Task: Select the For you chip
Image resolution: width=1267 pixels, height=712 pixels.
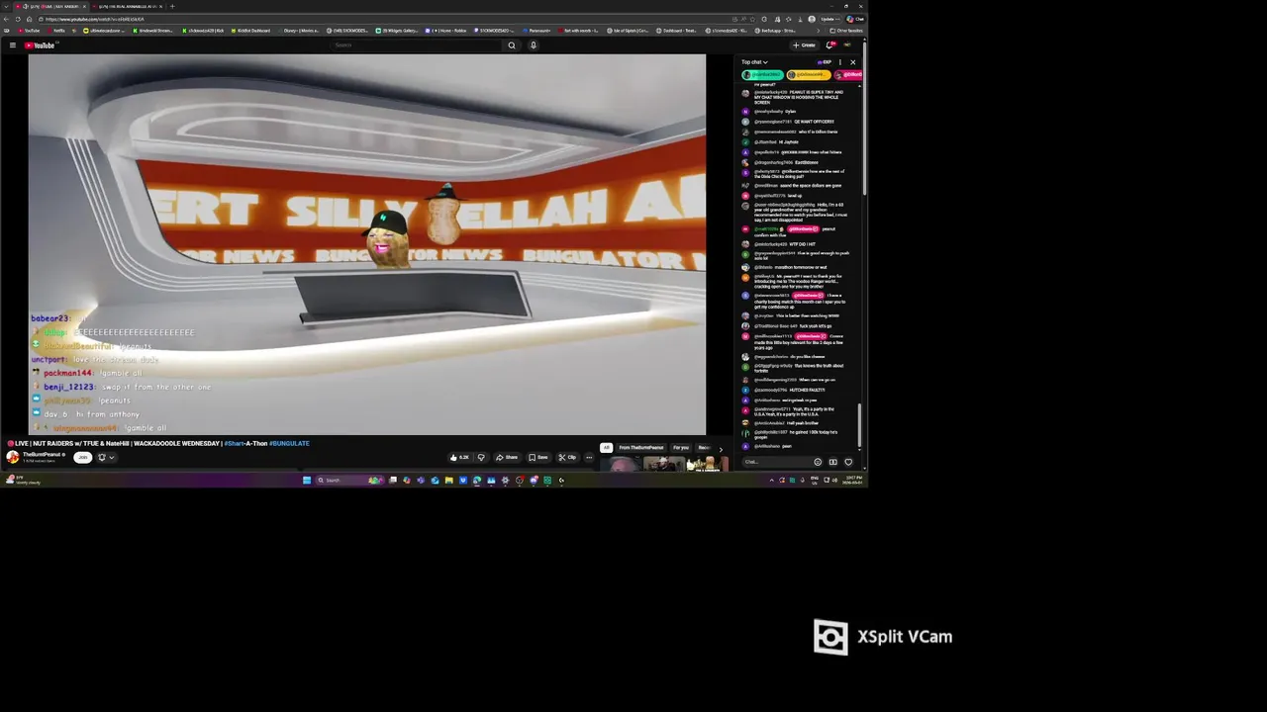Action: click(x=681, y=448)
